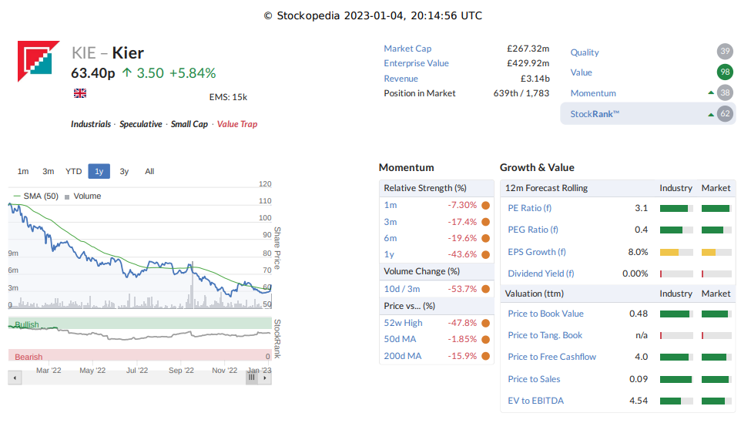Click the orange dot beside 3m relative strength
The height and width of the screenshot is (423, 751).
click(x=486, y=222)
